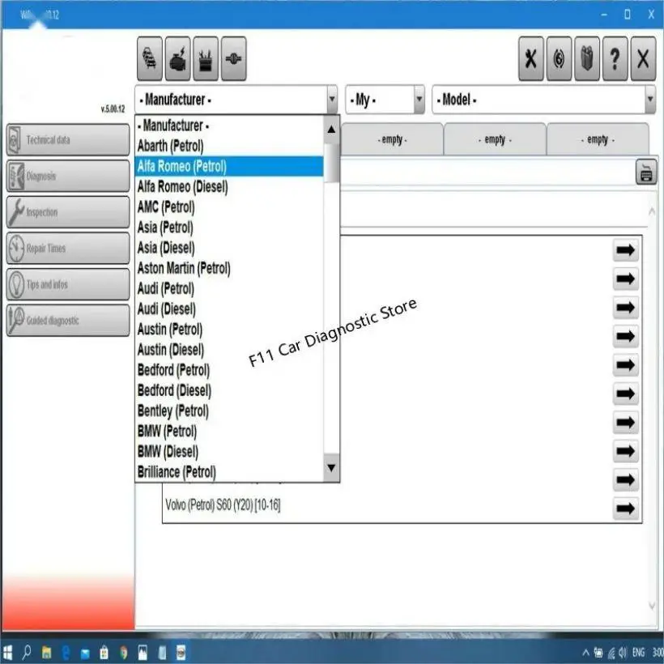Image resolution: width=664 pixels, height=664 pixels.
Task: Click arrow button next to Volvo S60 entry
Action: [x=625, y=509]
